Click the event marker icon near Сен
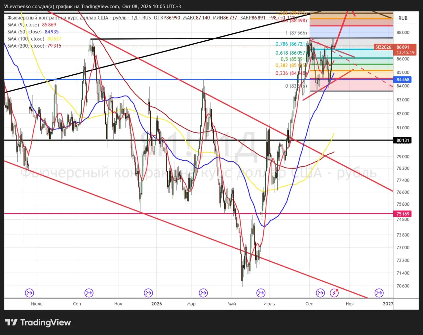 pyautogui.click(x=89, y=293)
